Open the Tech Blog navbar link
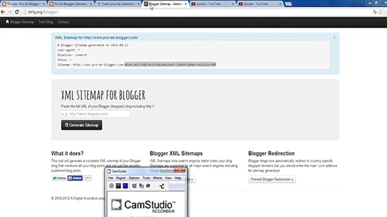 [46, 22]
